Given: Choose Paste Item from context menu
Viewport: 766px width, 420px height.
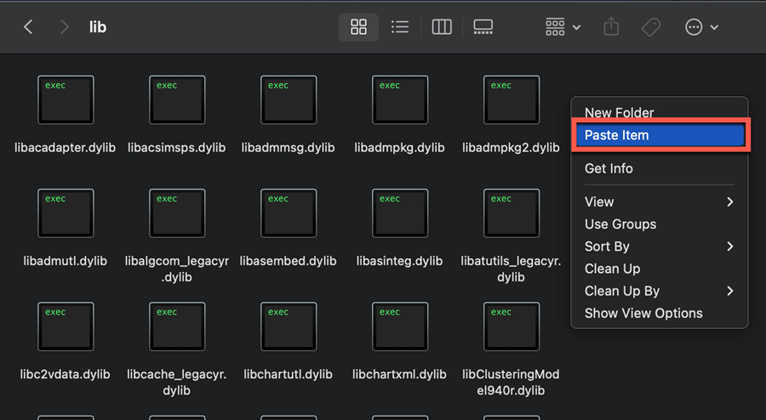Looking at the screenshot, I should tap(660, 135).
